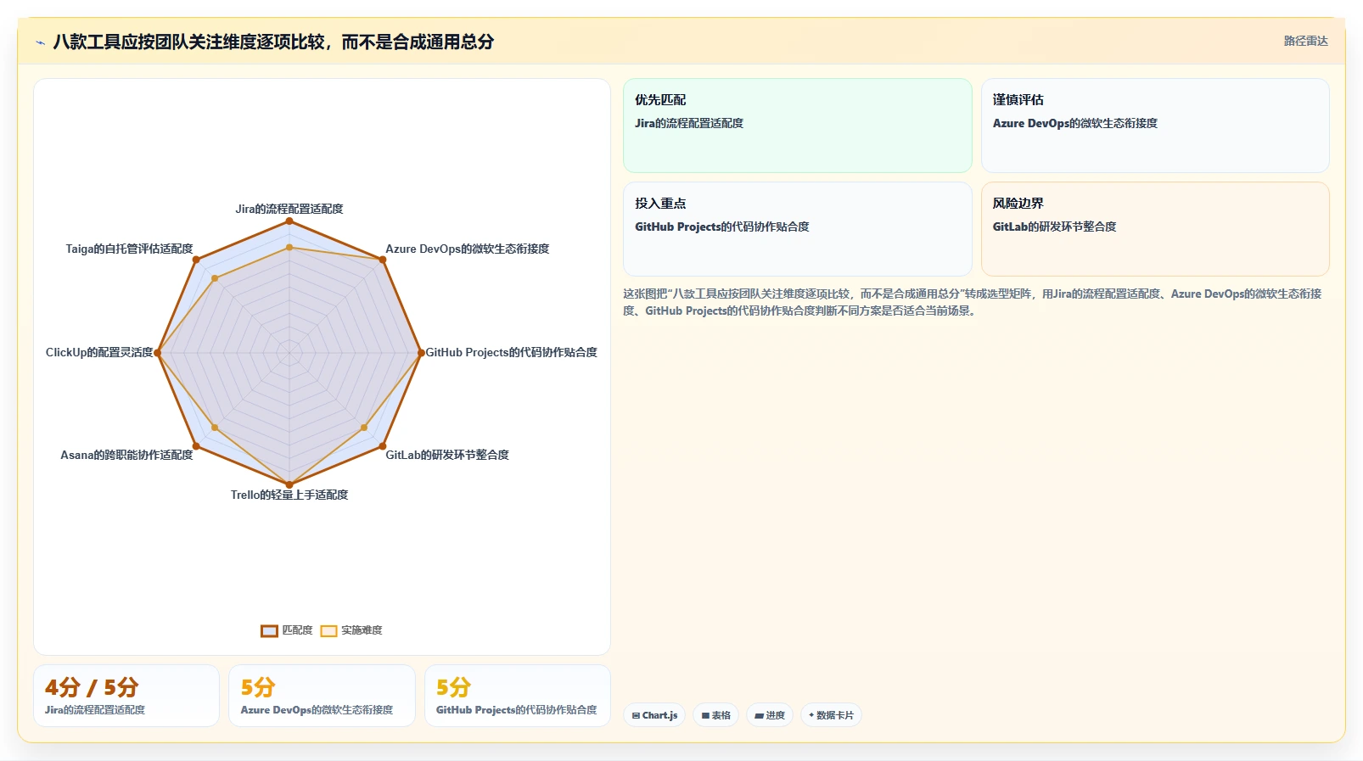Click the Jira vertex data point on radar
The height and width of the screenshot is (761, 1363).
pyautogui.click(x=289, y=221)
